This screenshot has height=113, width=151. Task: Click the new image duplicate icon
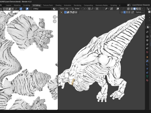point(7,9)
